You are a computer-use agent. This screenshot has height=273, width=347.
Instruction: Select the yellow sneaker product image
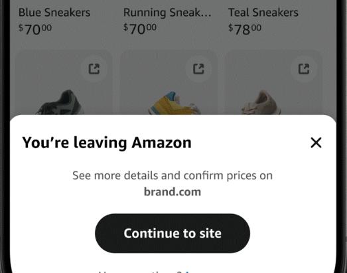point(175,103)
